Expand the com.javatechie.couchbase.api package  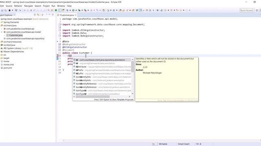coord(2,29)
